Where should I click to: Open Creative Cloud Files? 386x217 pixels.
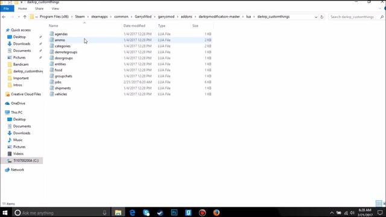pos(26,94)
